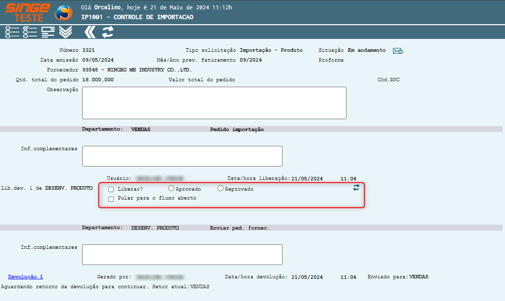Click the refresh arrows icon in the toolbar
505x301 pixels.
107,32
